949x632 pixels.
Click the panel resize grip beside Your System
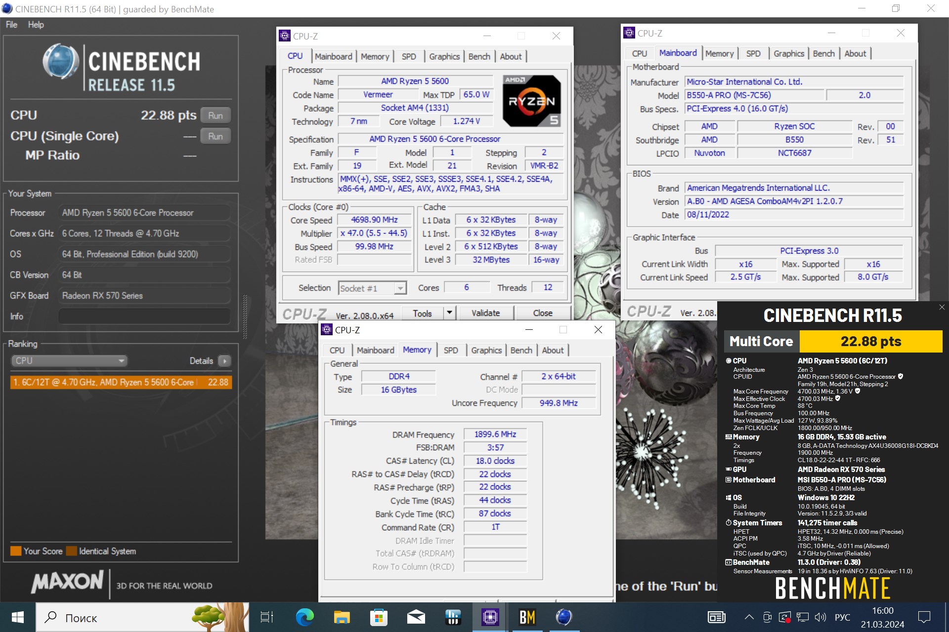coord(245,316)
